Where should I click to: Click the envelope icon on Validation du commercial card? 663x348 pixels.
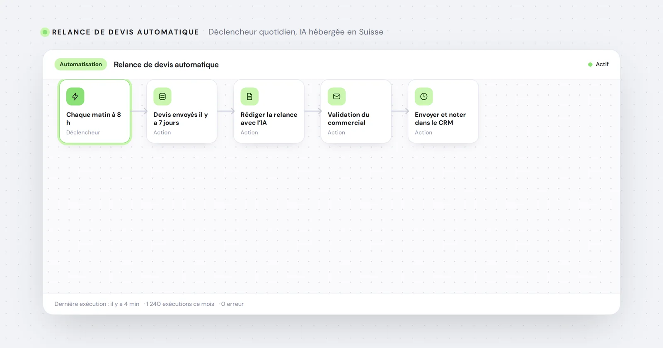point(336,96)
